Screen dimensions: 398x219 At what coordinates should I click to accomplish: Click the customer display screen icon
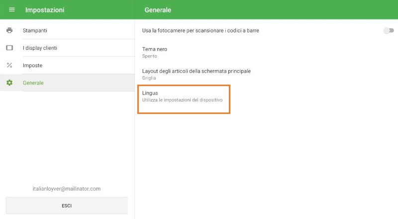click(9, 48)
